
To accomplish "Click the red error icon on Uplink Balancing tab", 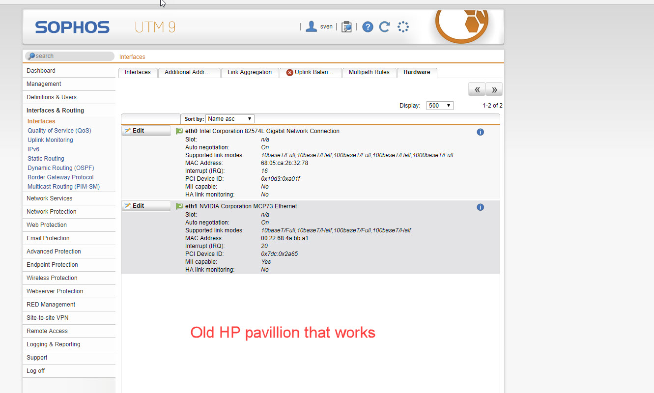I will click(x=290, y=73).
